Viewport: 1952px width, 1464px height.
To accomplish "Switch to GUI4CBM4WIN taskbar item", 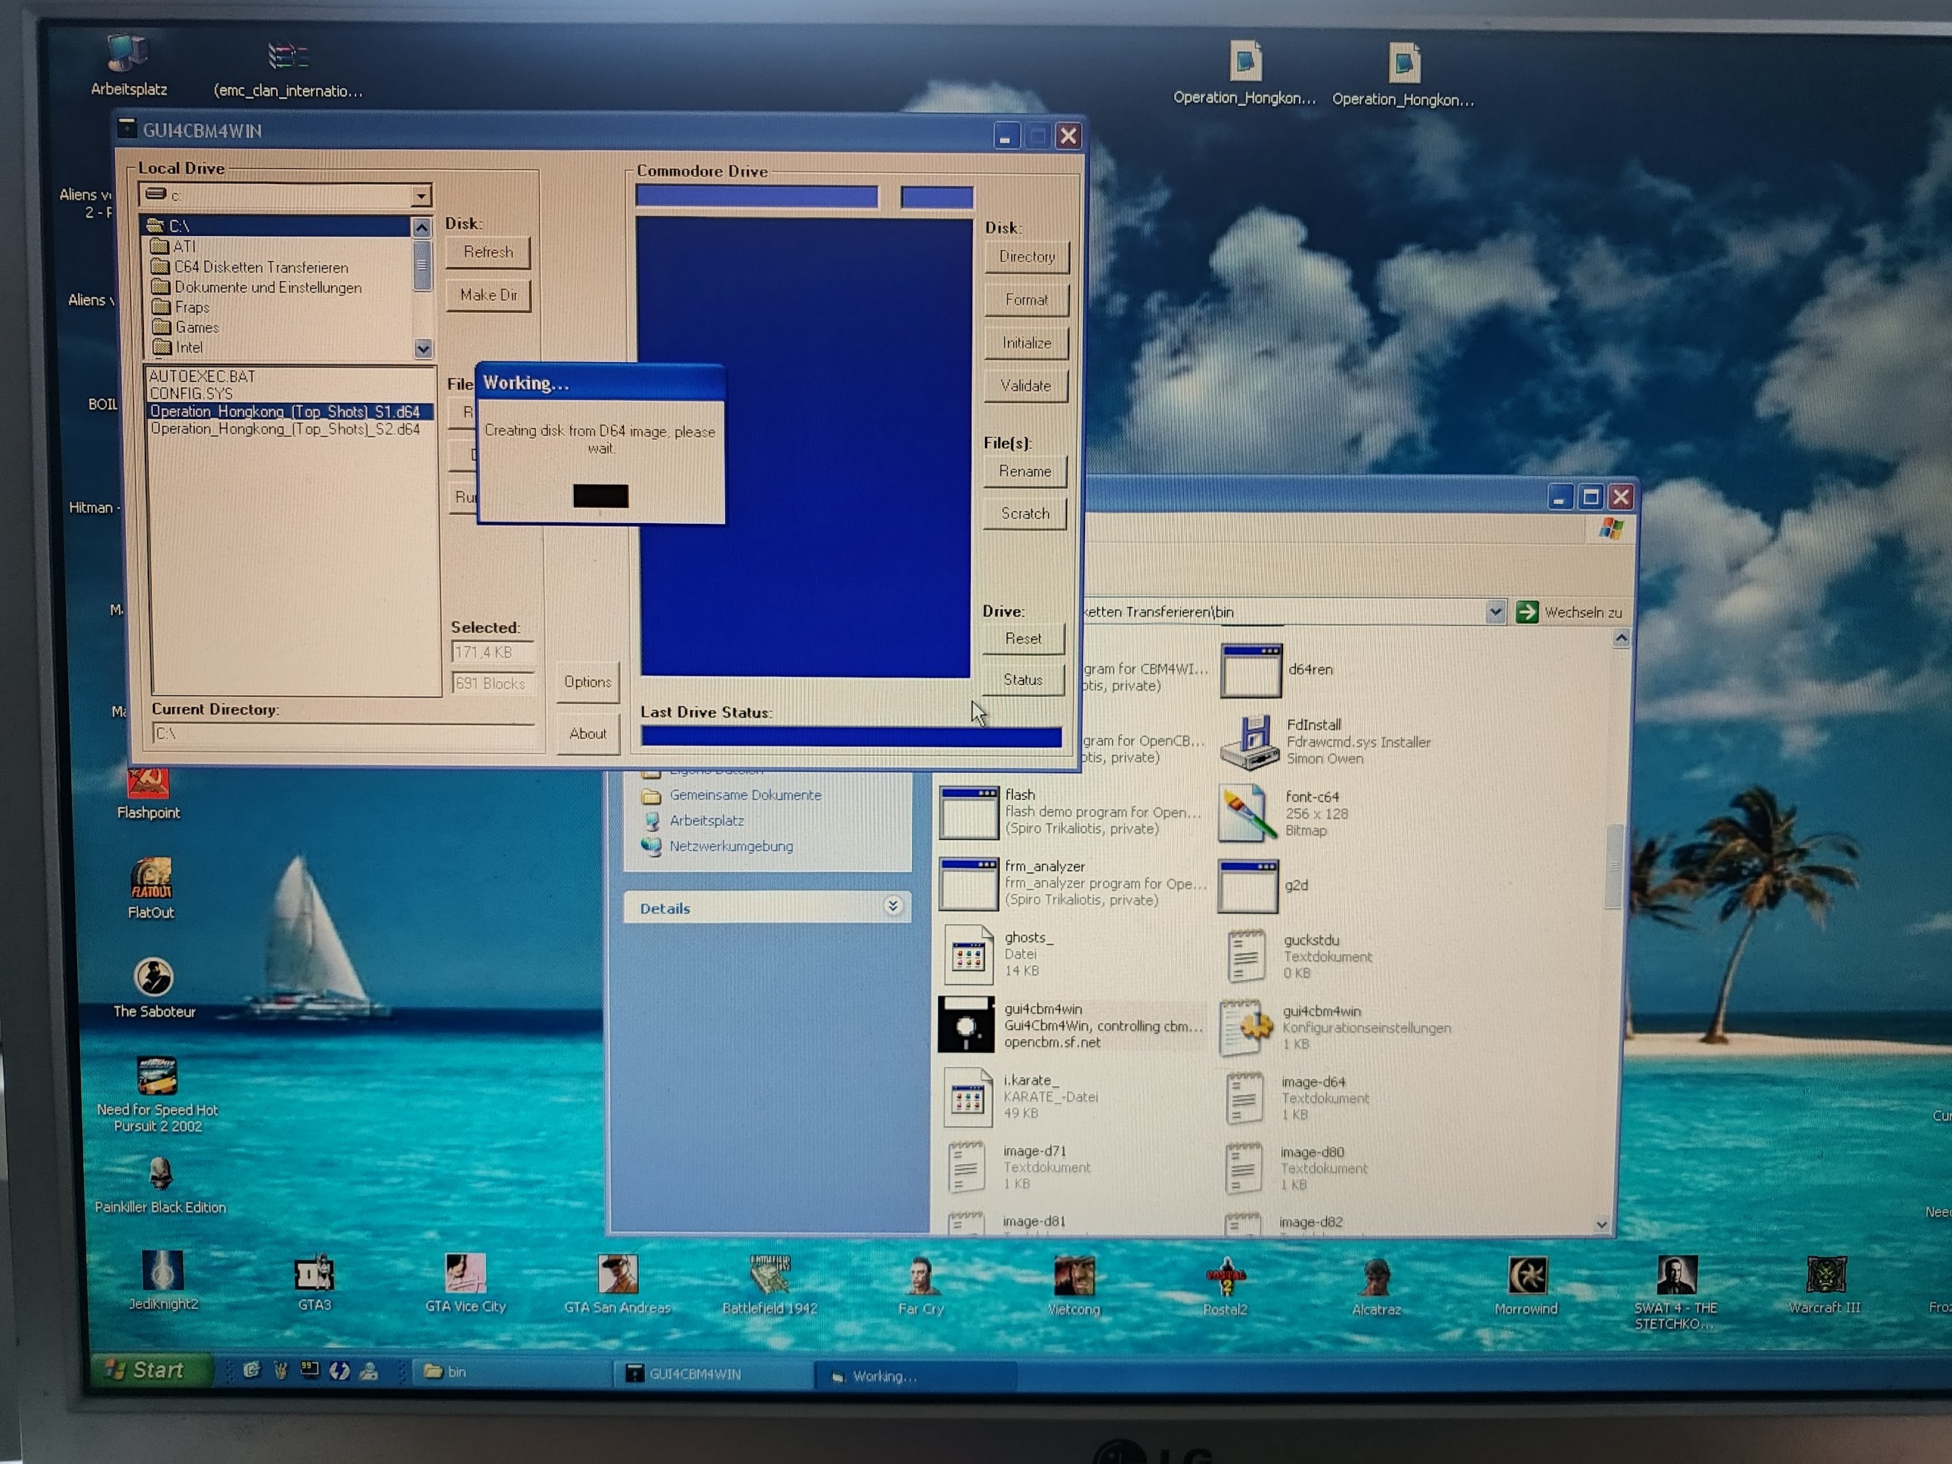I will pyautogui.click(x=712, y=1374).
